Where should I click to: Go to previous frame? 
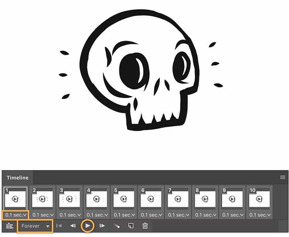(73, 226)
